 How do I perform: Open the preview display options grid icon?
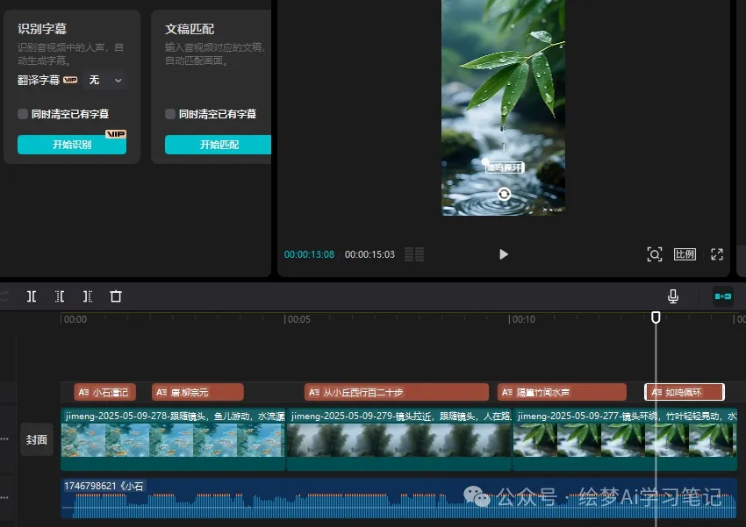(413, 254)
